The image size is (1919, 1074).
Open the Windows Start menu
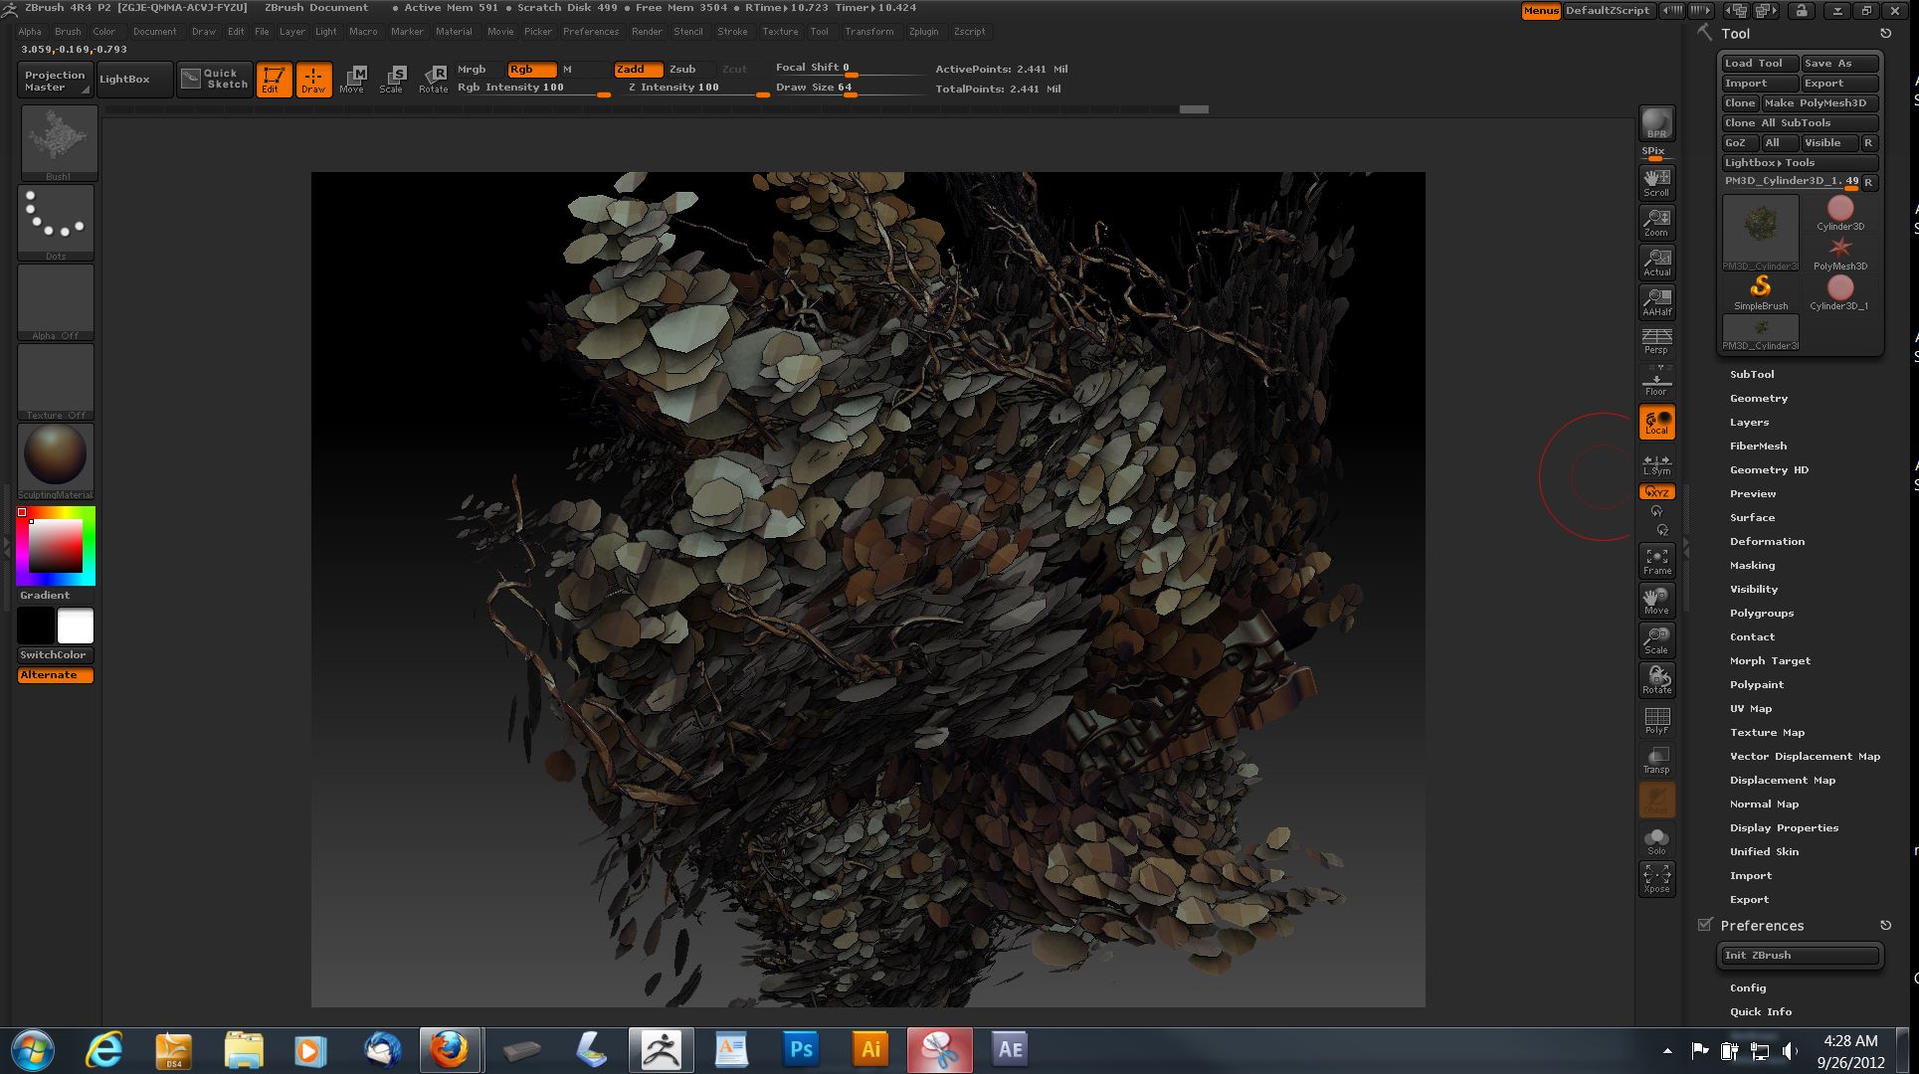click(x=33, y=1050)
